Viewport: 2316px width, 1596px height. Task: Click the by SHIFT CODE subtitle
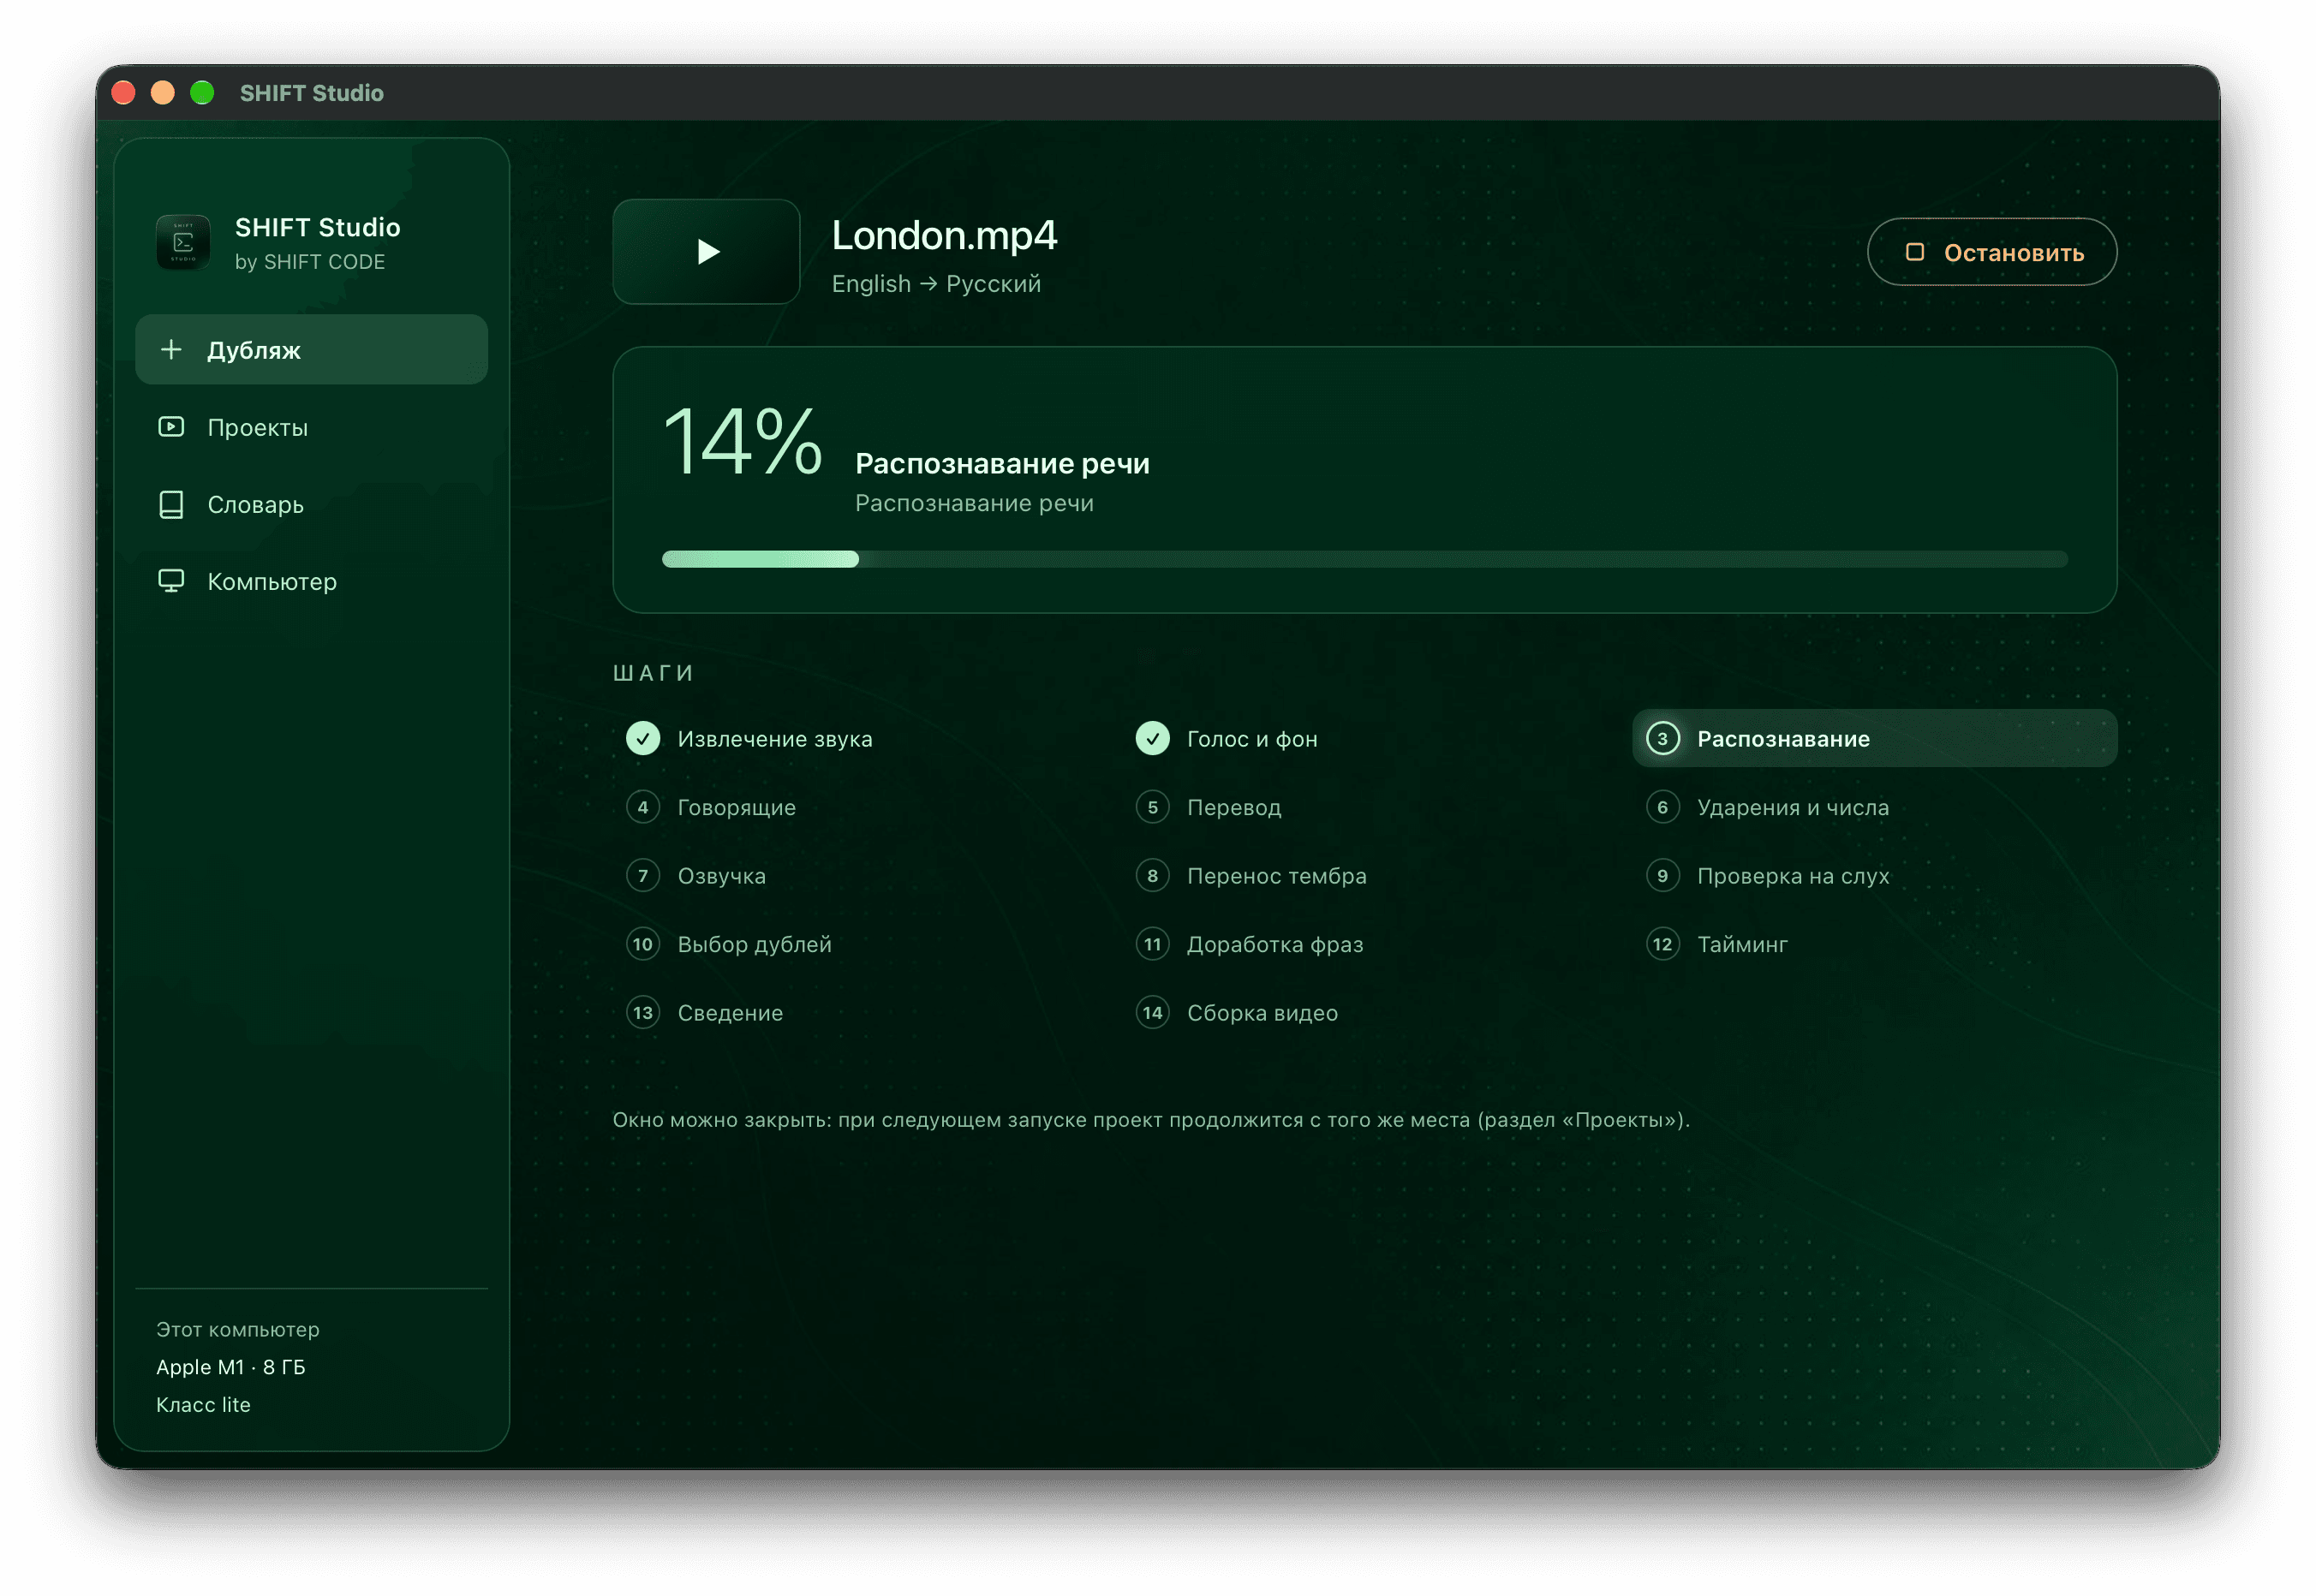click(x=309, y=262)
